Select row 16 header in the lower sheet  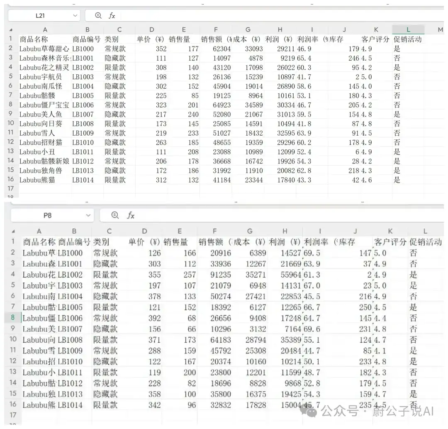tap(13, 404)
